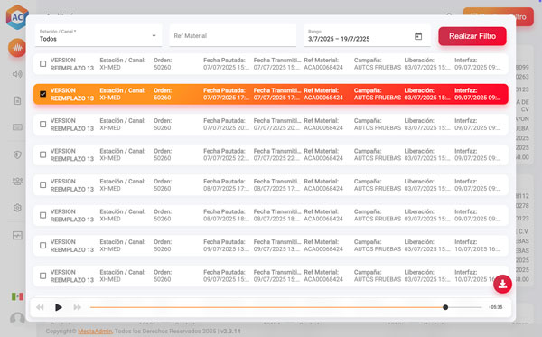Click the AC hexagon logo
Viewport: 542px width, 337px height.
(16, 17)
